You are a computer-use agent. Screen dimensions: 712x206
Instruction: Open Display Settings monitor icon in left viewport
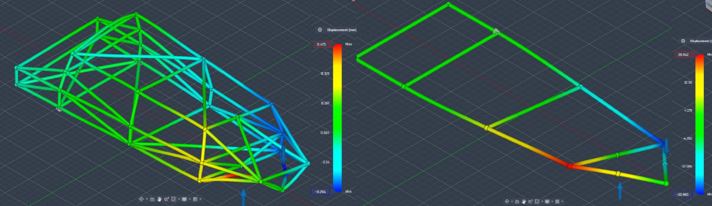(x=184, y=199)
